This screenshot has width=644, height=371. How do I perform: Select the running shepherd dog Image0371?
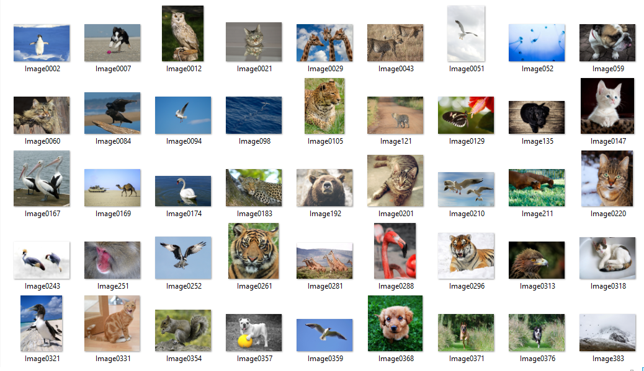(466, 333)
